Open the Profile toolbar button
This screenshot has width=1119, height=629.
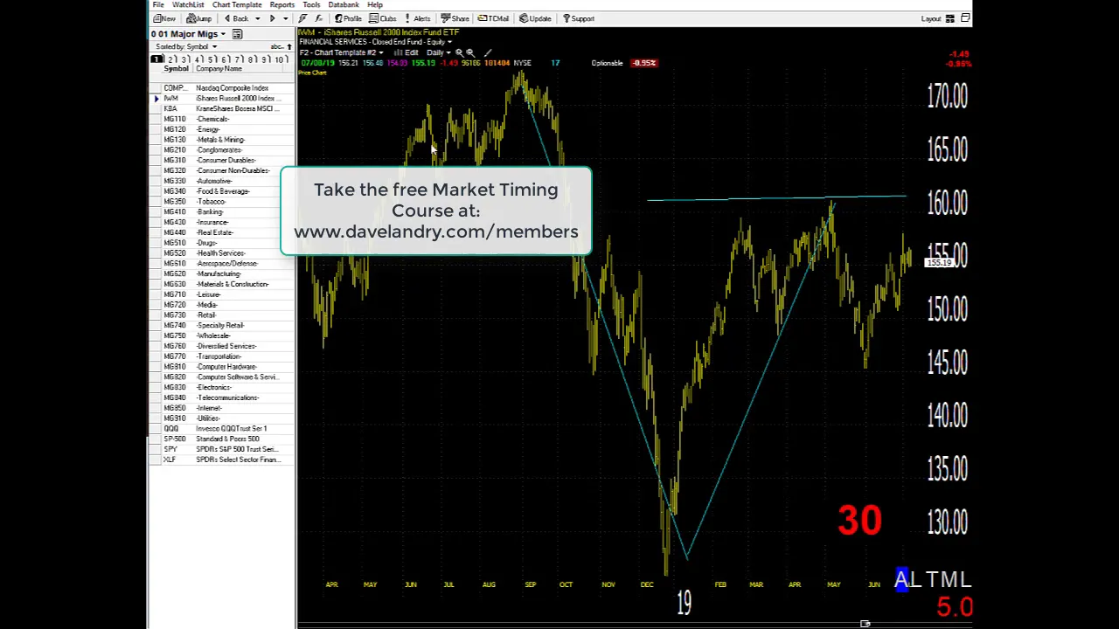point(347,18)
